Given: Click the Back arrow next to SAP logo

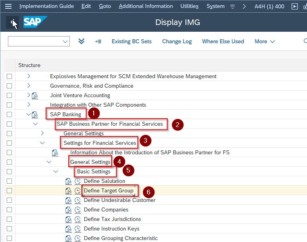Looking at the screenshot, I should tap(12, 22).
